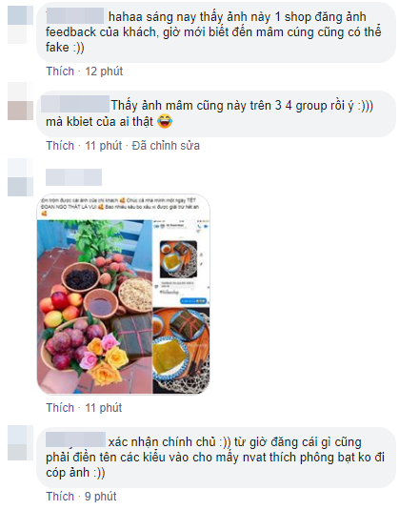Open blurred name in the second comment
This screenshot has width=399, height=510.
tap(76, 104)
